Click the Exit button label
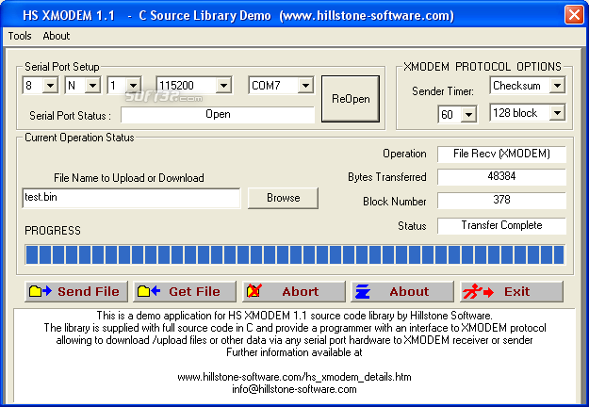Image resolution: width=589 pixels, height=407 pixels. [x=516, y=291]
